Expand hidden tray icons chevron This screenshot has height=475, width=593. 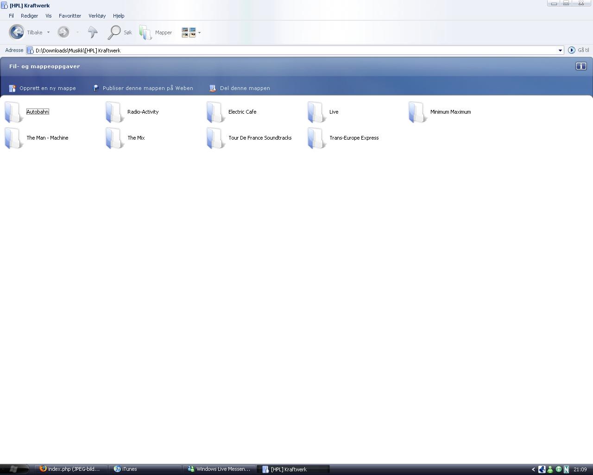pos(533,469)
